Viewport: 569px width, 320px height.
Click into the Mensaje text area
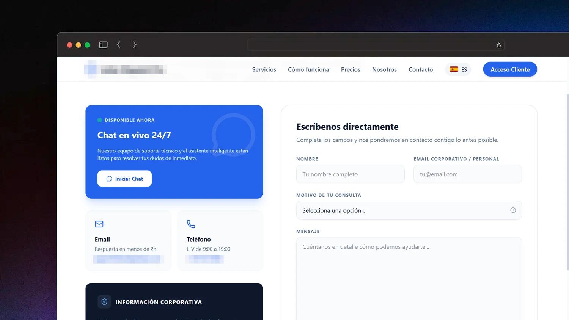pyautogui.click(x=409, y=279)
